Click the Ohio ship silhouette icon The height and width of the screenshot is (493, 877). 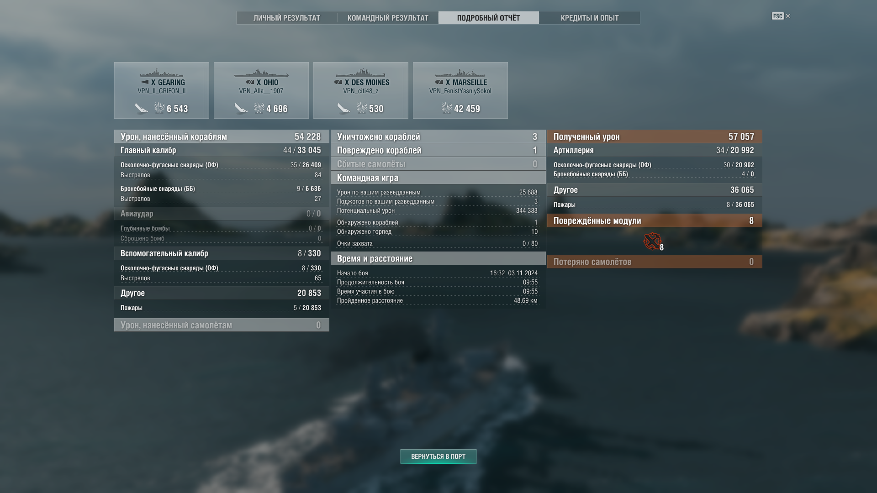(x=261, y=73)
